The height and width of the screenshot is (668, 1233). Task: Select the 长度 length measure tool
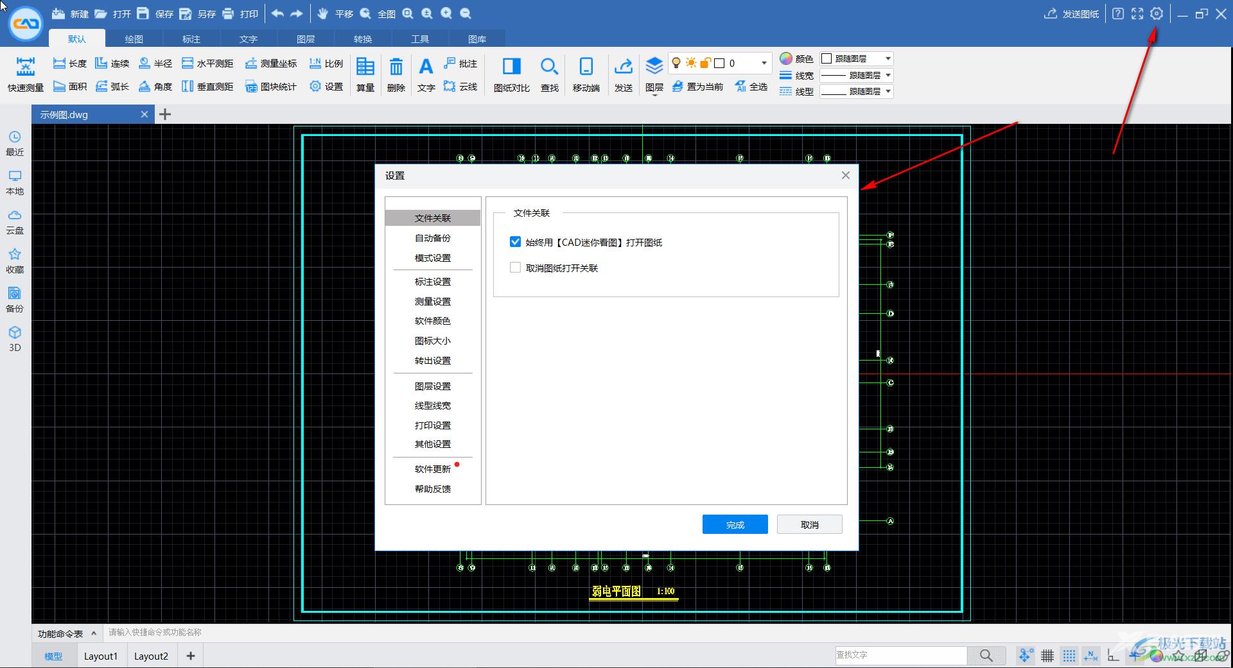coord(69,63)
